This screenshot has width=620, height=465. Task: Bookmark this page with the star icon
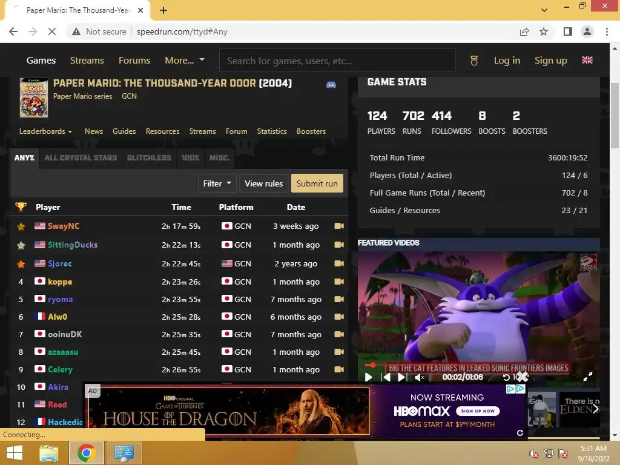(x=544, y=31)
